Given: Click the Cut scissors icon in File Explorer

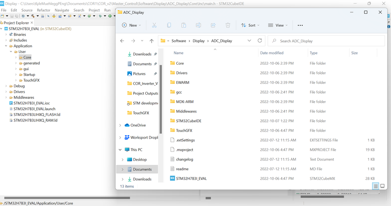Looking at the screenshot, I should point(154,25).
